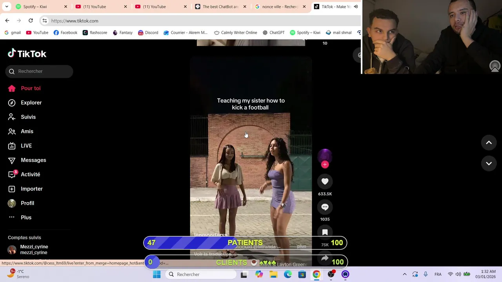Like the video with heart icon

[325, 181]
